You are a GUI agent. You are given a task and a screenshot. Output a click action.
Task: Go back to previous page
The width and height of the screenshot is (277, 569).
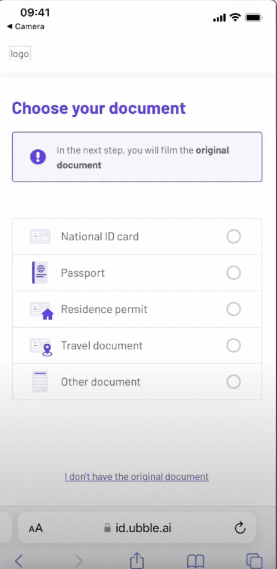point(18,560)
